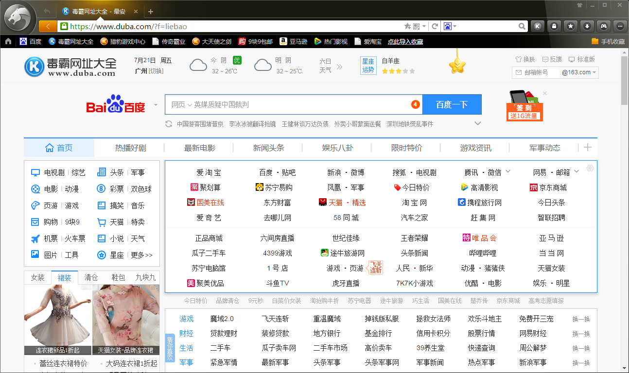Open the search engine selector paw dropdown
Image resolution: width=629 pixels, height=373 pixels.
(x=449, y=26)
